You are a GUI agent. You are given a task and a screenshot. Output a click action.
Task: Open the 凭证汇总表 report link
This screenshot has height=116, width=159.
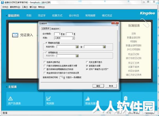pos(134,63)
